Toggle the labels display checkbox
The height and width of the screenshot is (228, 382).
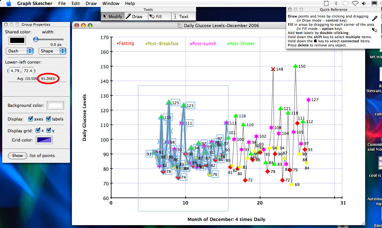point(48,119)
